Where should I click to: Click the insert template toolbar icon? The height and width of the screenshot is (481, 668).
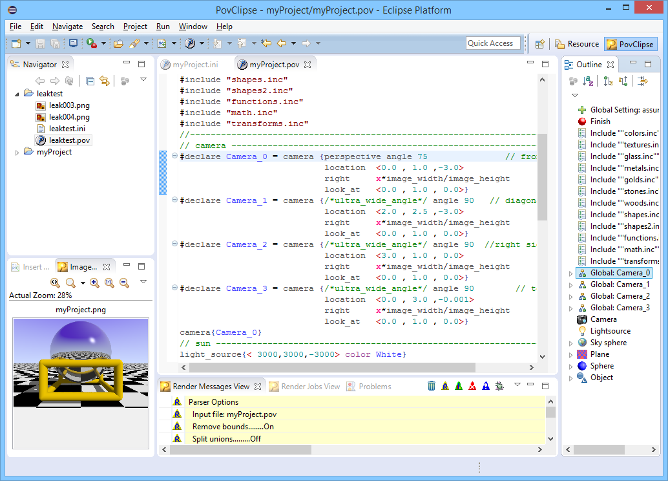pos(162,43)
